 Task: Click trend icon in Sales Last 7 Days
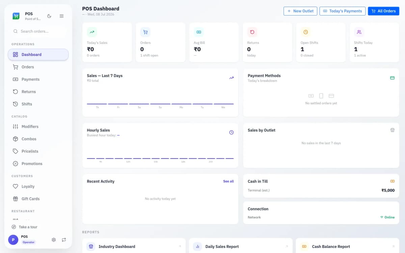232,78
